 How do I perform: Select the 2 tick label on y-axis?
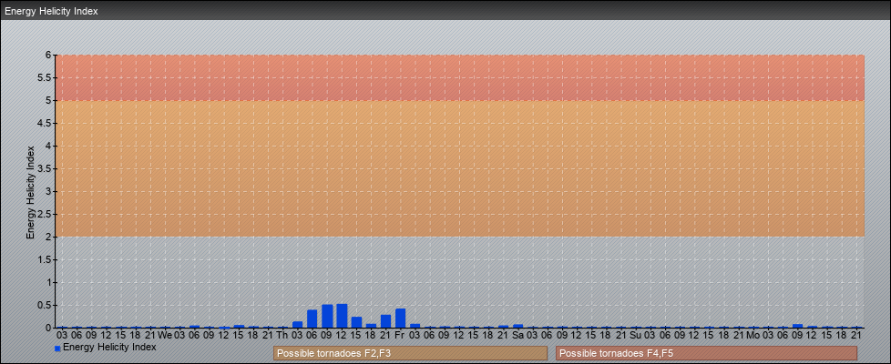pyautogui.click(x=49, y=237)
